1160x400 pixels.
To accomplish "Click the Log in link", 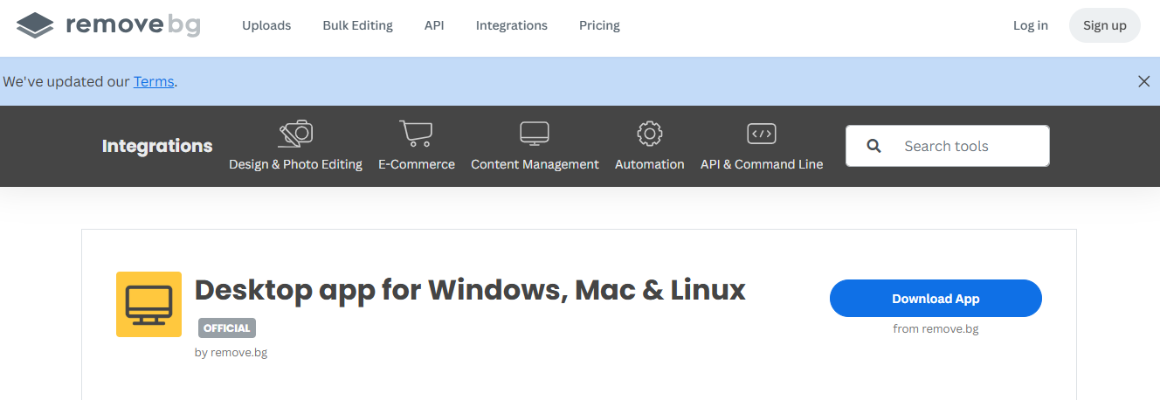I will pyautogui.click(x=1031, y=25).
